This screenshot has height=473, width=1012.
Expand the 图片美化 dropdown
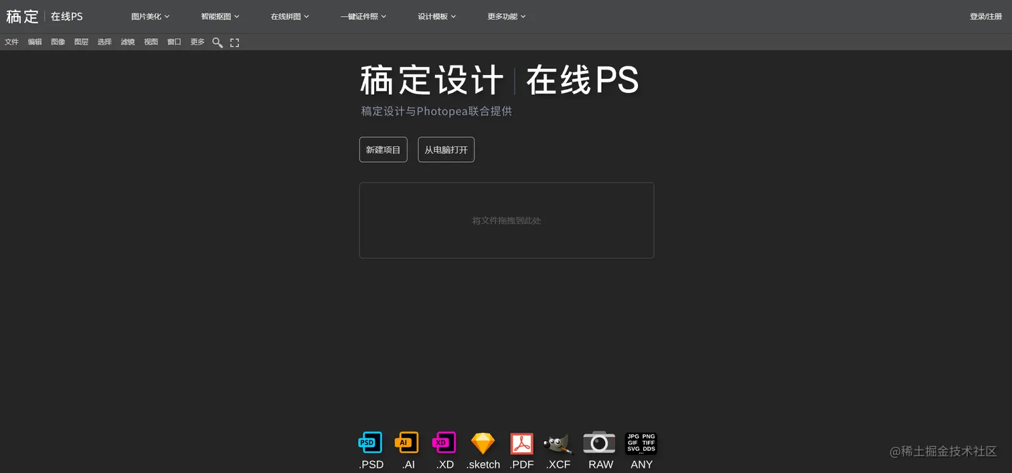[151, 16]
